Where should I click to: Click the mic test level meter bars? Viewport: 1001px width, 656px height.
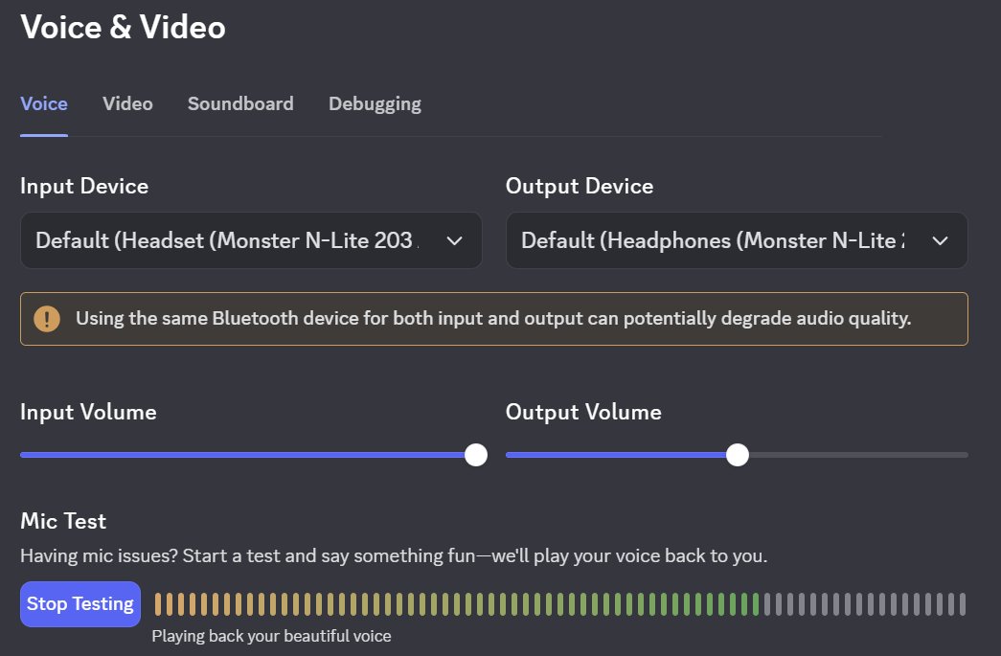[x=559, y=604]
